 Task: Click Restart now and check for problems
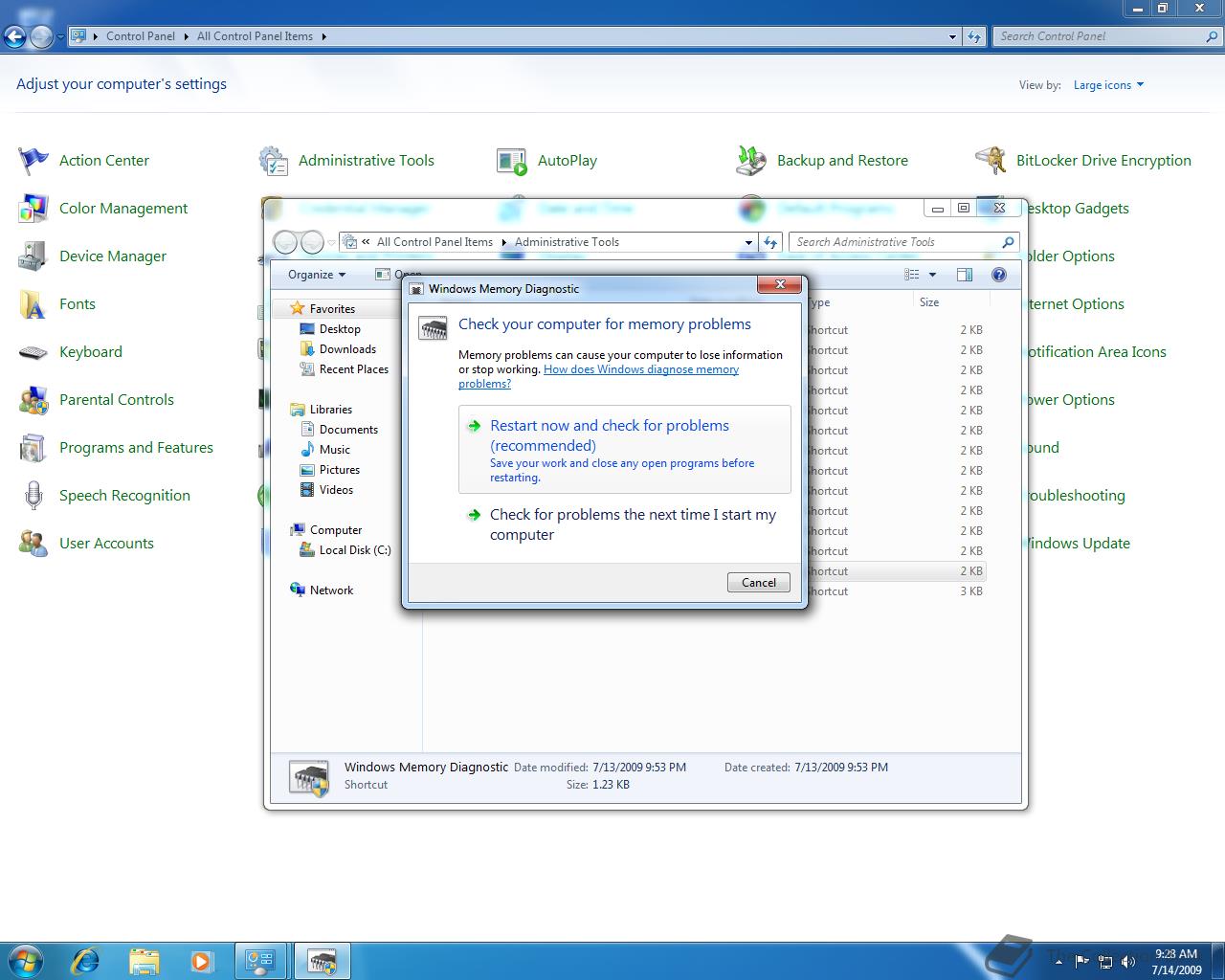click(625, 449)
